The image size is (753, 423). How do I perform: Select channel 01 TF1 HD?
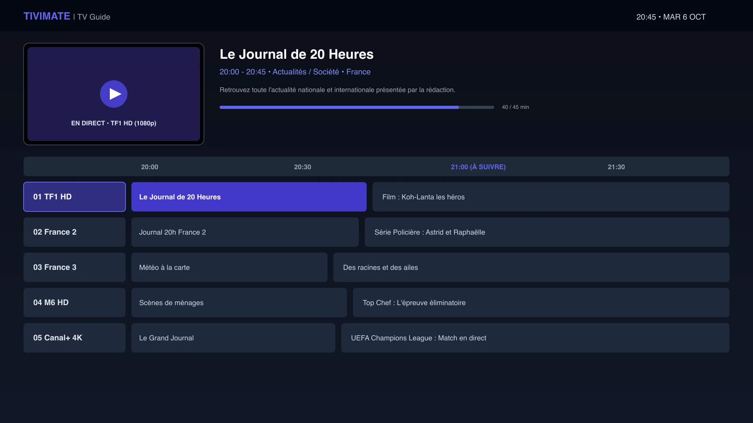[x=75, y=197]
